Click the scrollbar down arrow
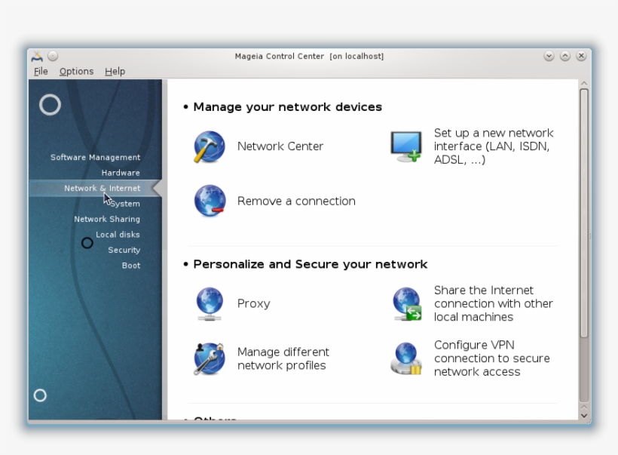The image size is (618, 455). (x=585, y=415)
